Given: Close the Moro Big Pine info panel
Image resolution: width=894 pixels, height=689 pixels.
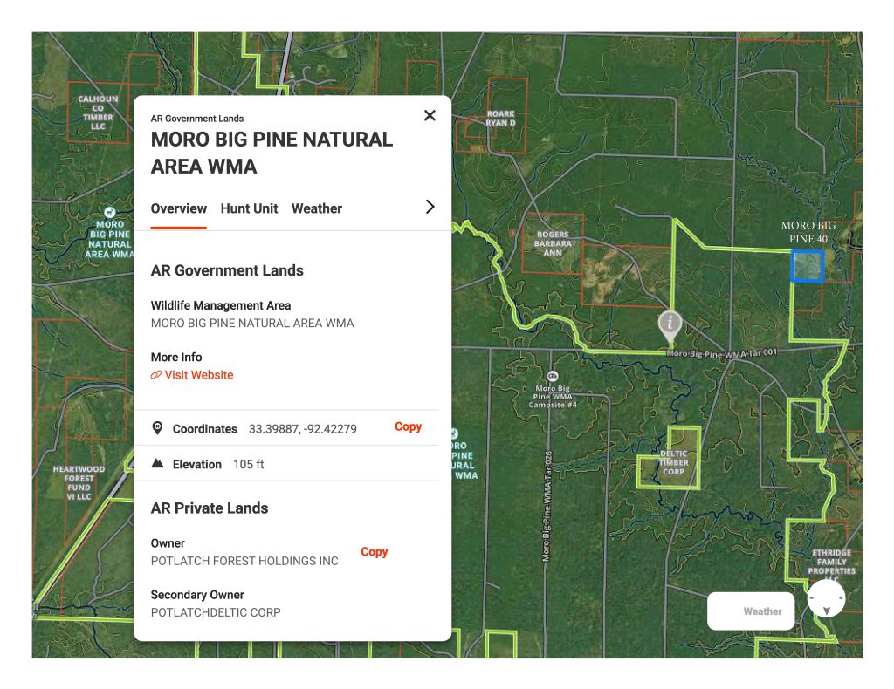Looking at the screenshot, I should tap(430, 115).
